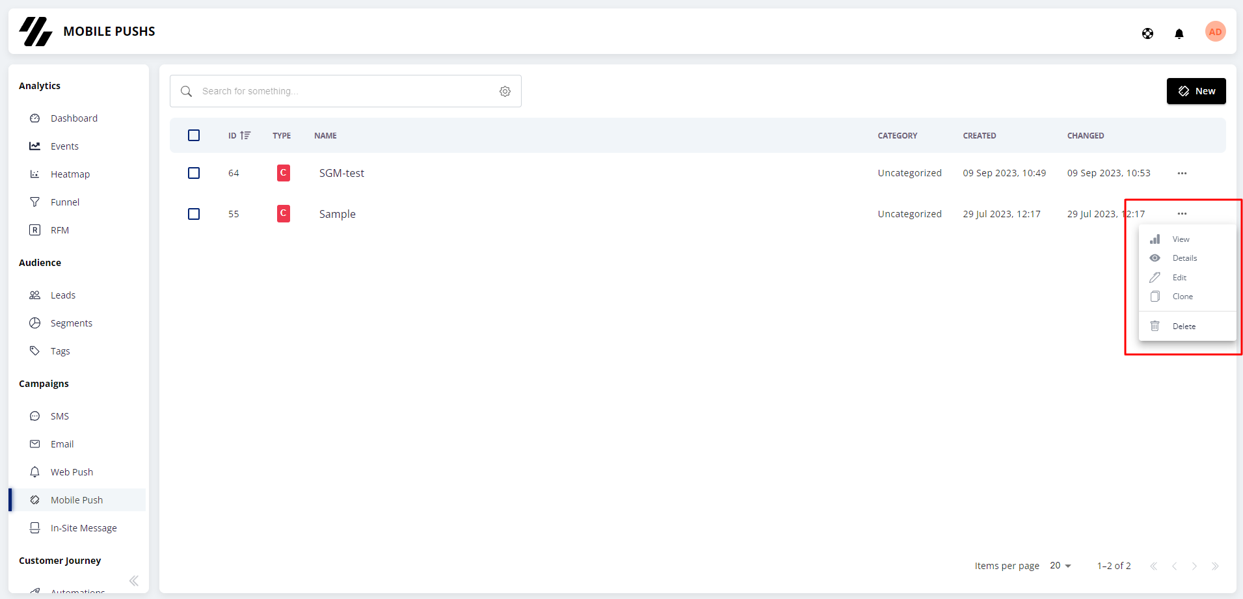Screen dimensions: 1243x599
Task: Open three-dot actions for SGM-test
Action: (1182, 173)
